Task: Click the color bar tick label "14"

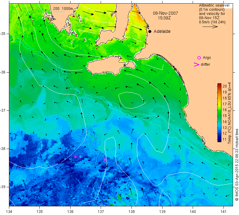Action: (x=225, y=122)
